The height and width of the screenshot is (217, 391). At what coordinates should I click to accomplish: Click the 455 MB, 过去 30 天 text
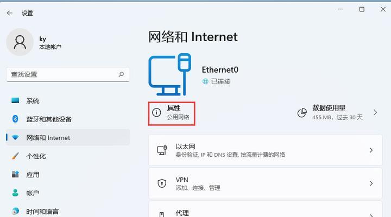337,117
